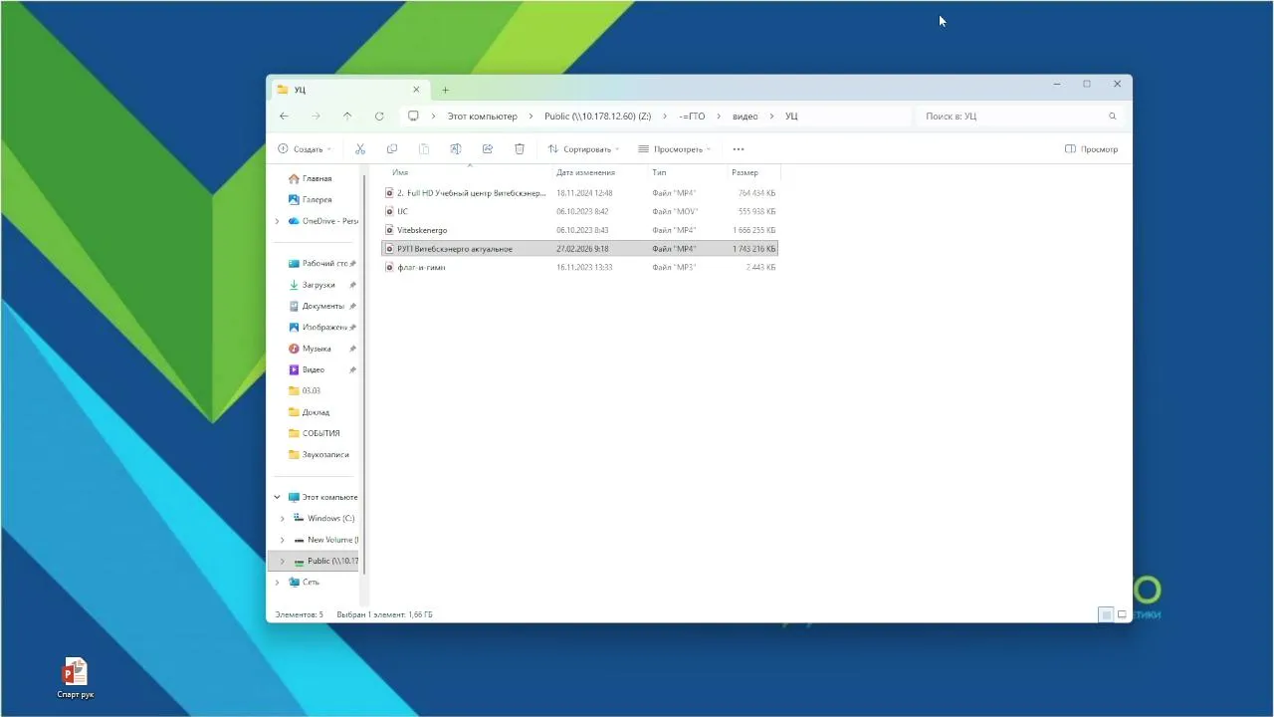Toggle the Просмотр preview pane

pos(1091,149)
